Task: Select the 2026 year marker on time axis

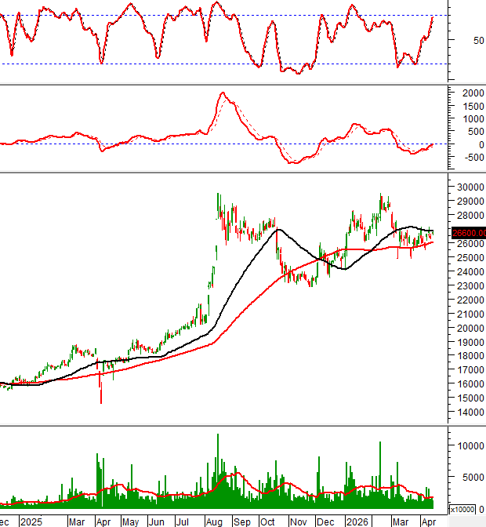Action: 357,521
